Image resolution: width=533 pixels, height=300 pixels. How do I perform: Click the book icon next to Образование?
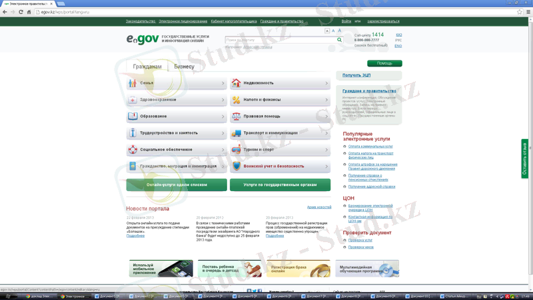pos(133,116)
